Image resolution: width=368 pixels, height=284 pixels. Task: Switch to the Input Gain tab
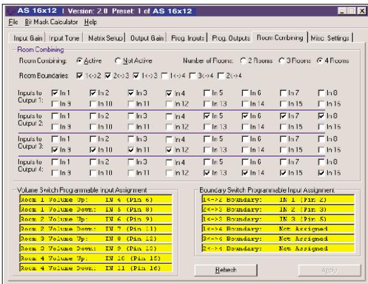point(28,38)
